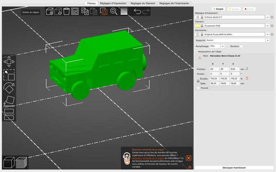Click the Mercedes-Benz Classe G.stl object name
Screen dimensions: 276x172
[x=225, y=56]
